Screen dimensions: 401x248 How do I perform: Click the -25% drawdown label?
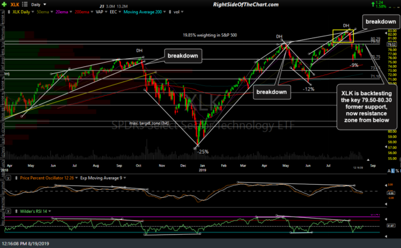203,152
